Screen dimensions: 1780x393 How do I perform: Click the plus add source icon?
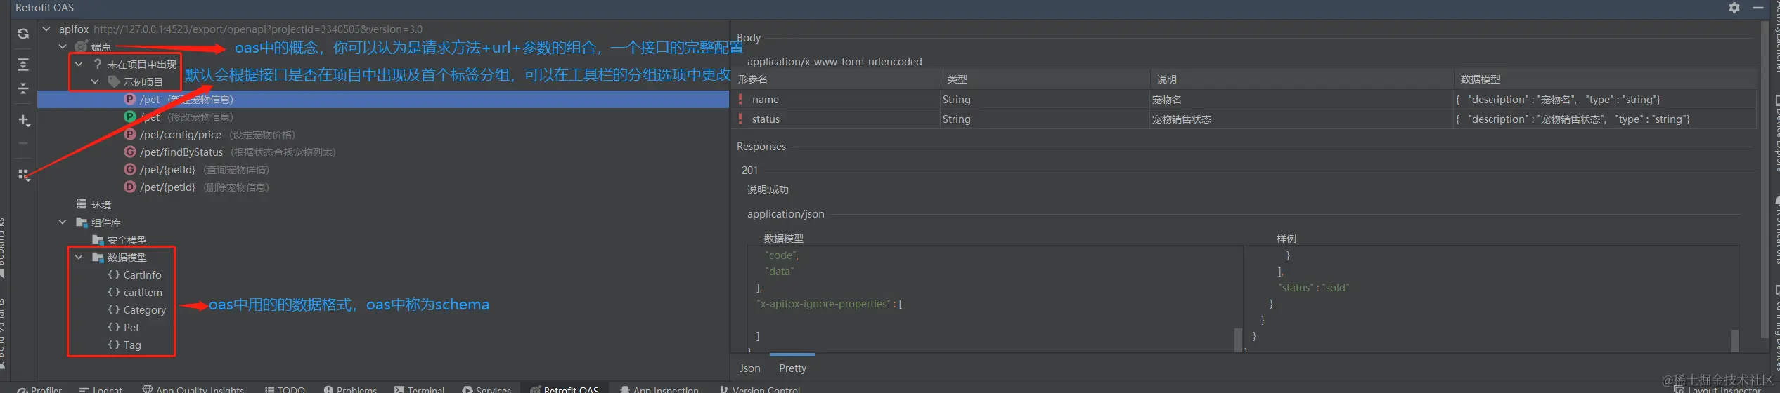23,120
